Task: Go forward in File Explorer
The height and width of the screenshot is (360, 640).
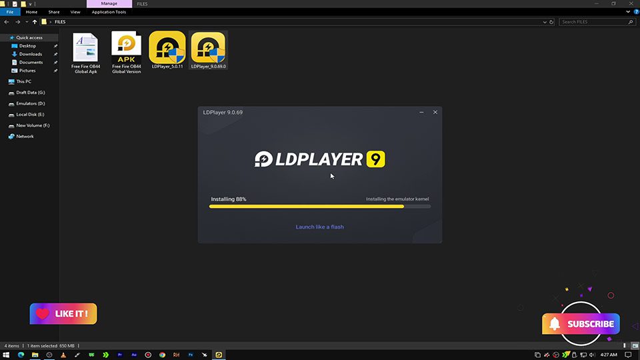Action: [x=17, y=22]
